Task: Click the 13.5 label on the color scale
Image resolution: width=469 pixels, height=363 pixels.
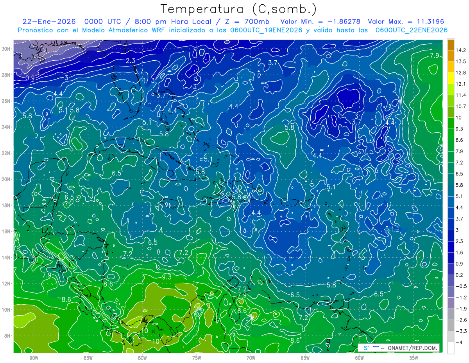Action: tap(460, 61)
